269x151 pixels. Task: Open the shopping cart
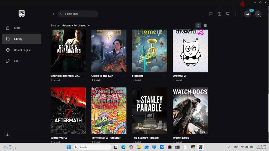tap(228, 14)
